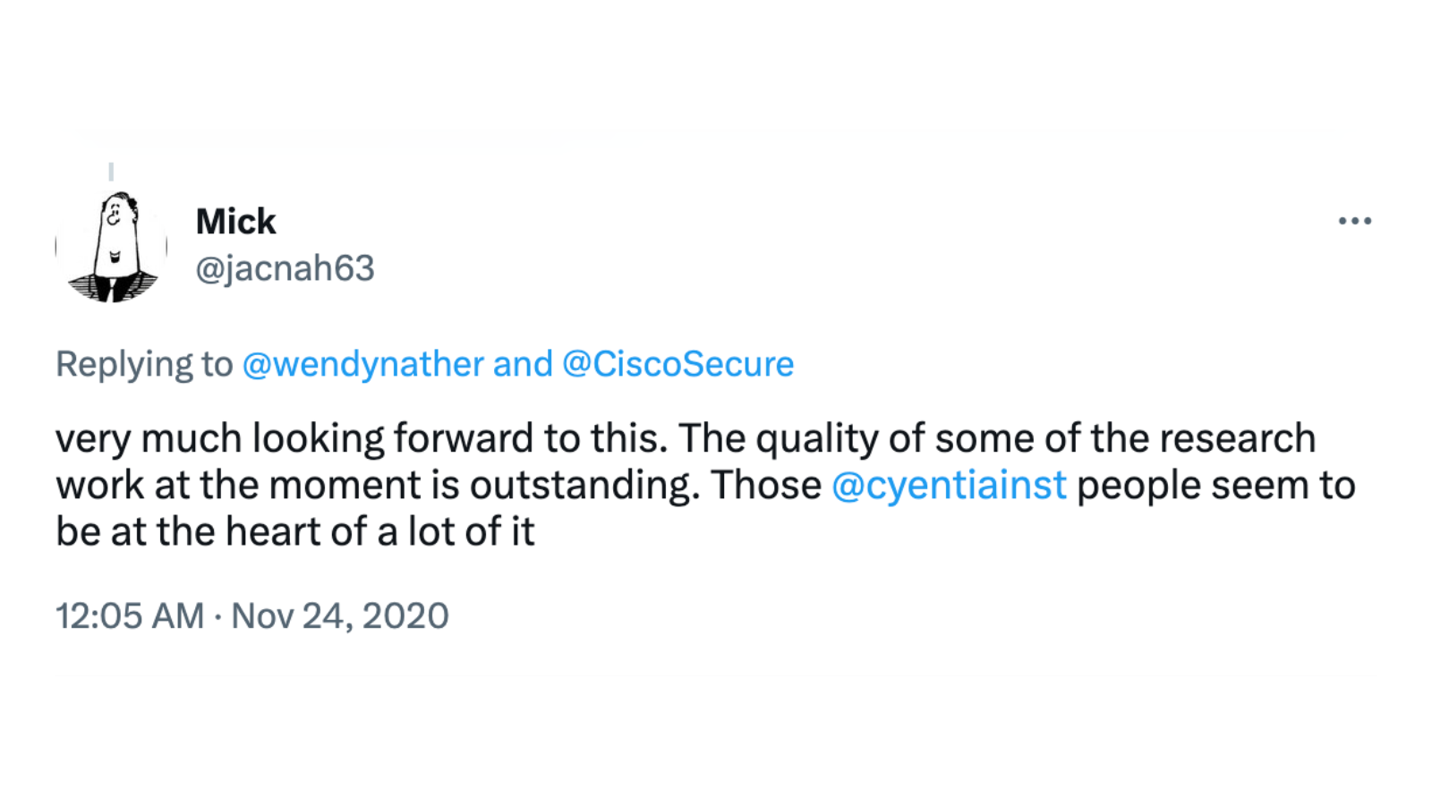Click Mick's cartoon profile avatar
1432x805 pixels.
111,246
